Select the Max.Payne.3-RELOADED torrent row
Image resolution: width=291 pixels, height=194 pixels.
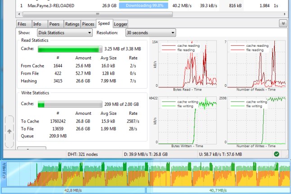(x=151, y=6)
